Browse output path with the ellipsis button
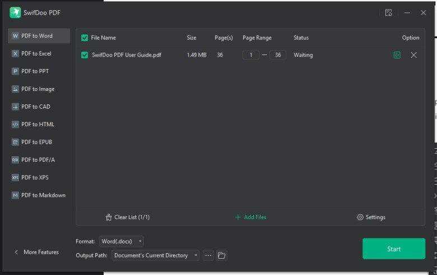Image resolution: width=437 pixels, height=275 pixels. [208, 255]
